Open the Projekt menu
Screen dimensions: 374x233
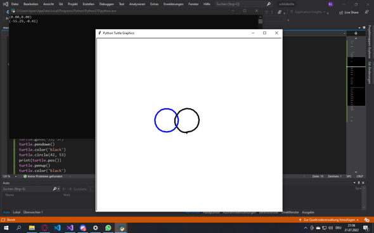click(72, 4)
